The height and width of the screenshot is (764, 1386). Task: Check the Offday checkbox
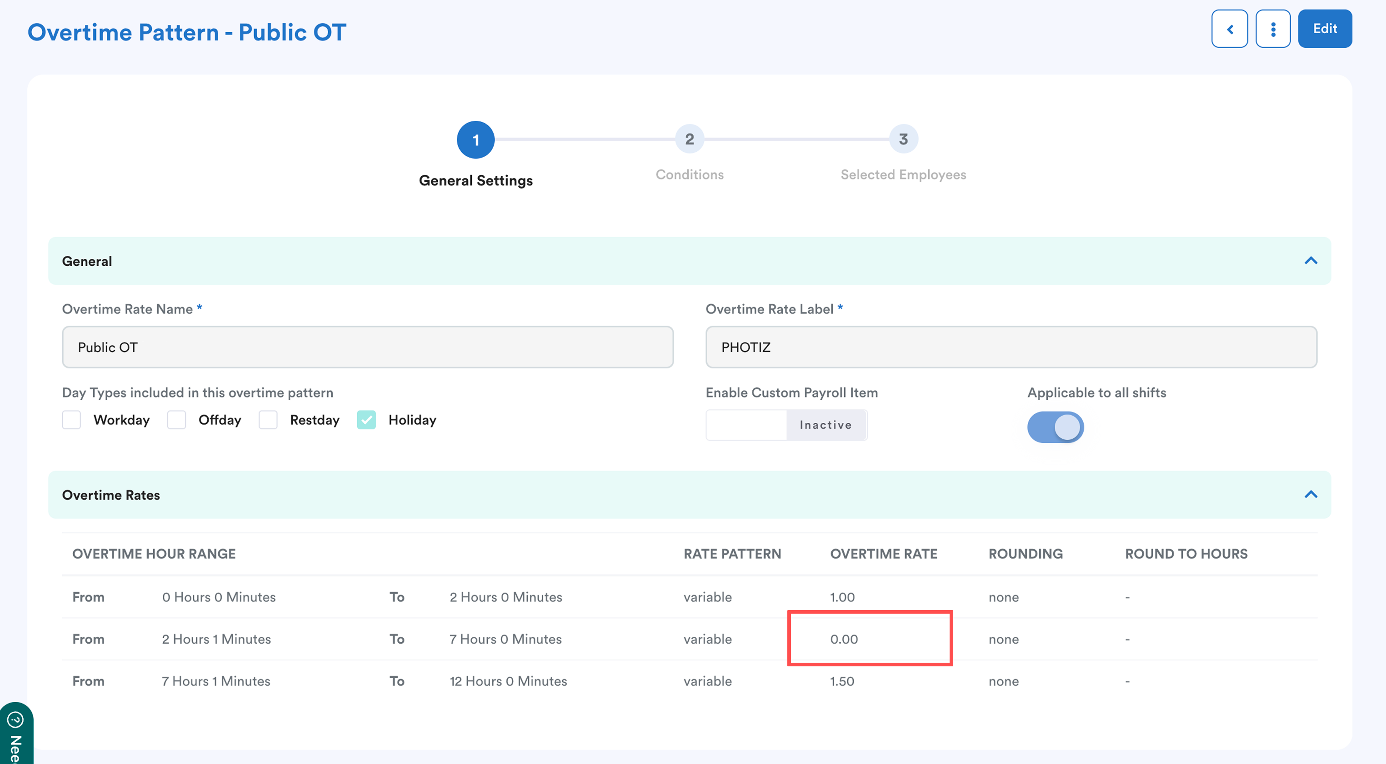[176, 420]
